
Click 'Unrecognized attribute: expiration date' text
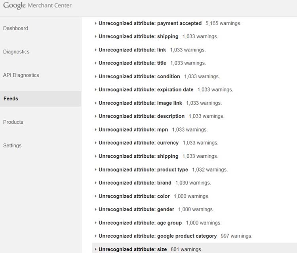click(x=146, y=90)
